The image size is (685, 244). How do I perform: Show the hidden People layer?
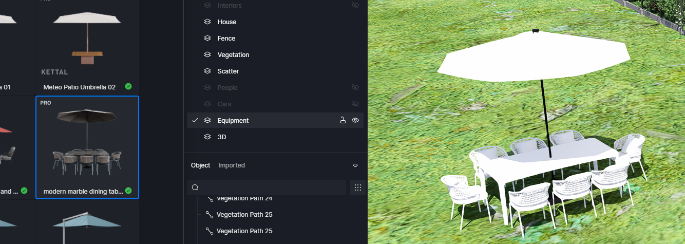tap(355, 88)
